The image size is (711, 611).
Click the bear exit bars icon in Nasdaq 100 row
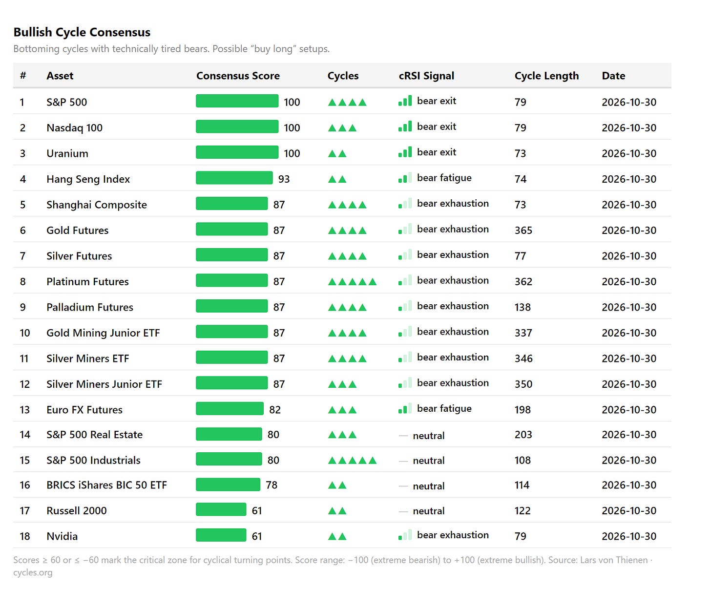tap(405, 126)
